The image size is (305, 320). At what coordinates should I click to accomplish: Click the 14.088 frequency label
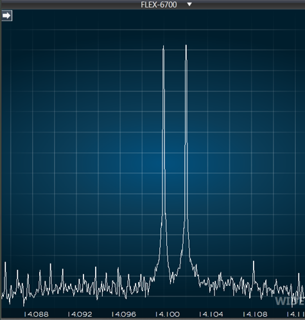pos(36,314)
